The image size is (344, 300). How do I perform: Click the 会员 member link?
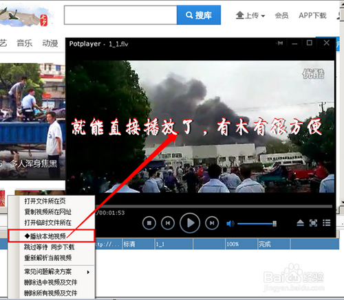tap(281, 15)
